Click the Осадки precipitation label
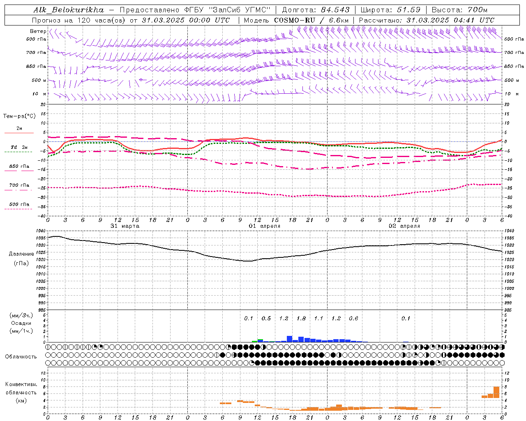Image resolution: width=526 pixels, height=421 pixels. (22, 323)
